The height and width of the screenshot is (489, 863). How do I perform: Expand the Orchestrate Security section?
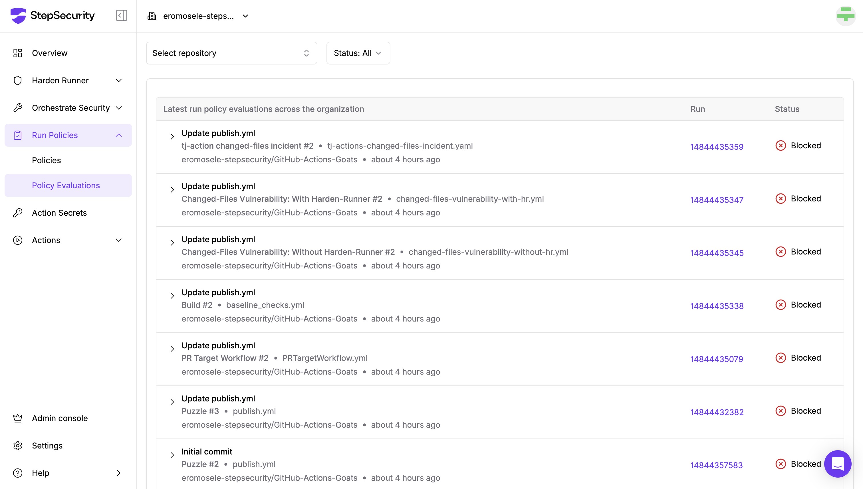[x=119, y=108]
